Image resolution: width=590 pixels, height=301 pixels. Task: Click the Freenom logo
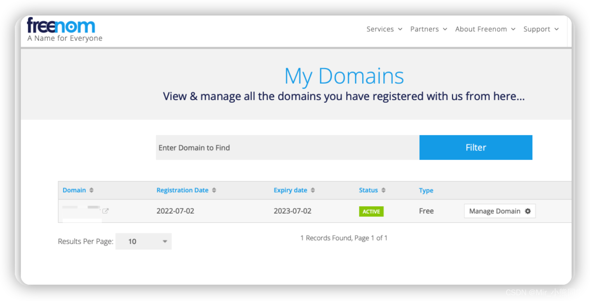pos(61,26)
